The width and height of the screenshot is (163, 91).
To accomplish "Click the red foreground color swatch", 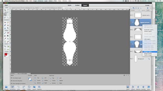I will tap(6, 54).
